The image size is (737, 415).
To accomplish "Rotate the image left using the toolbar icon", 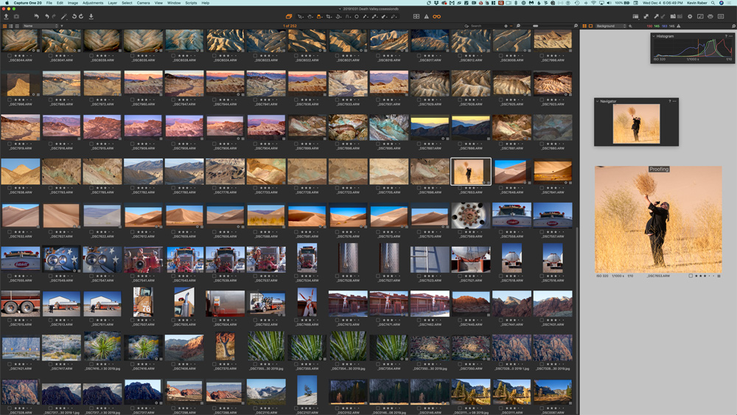I will pos(74,16).
